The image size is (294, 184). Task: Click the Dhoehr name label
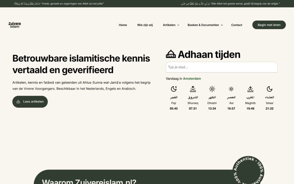click(x=212, y=103)
